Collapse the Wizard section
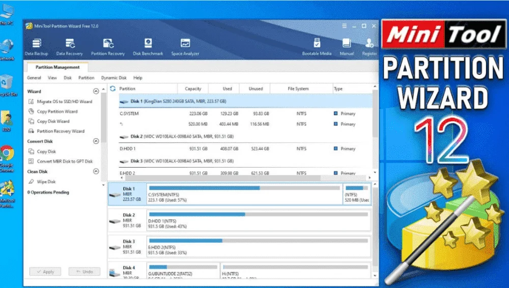 96,91
